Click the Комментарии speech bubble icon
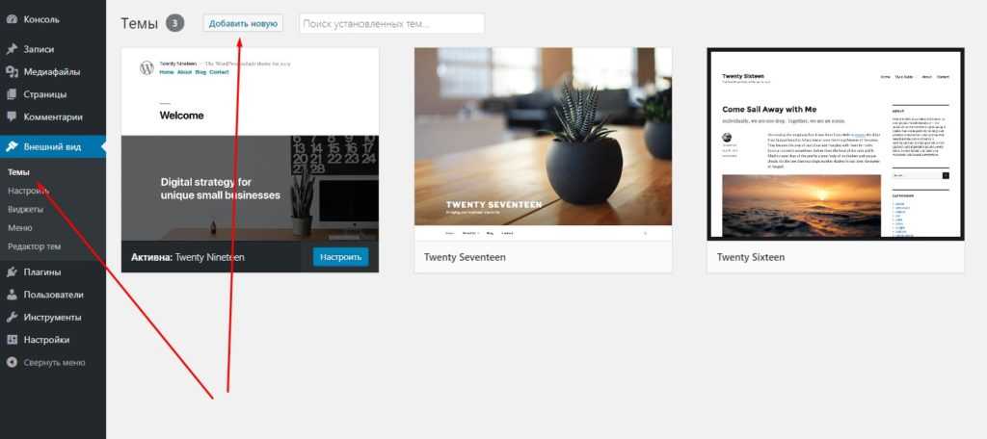Viewport: 987px width, 439px height. 12,116
